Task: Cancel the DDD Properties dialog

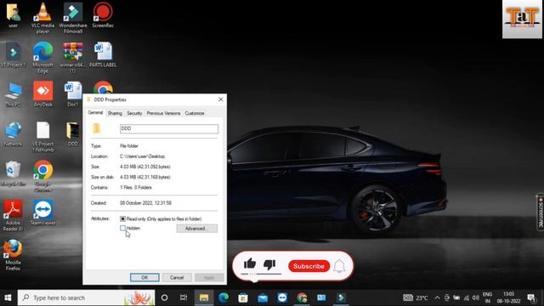Action: pos(177,278)
